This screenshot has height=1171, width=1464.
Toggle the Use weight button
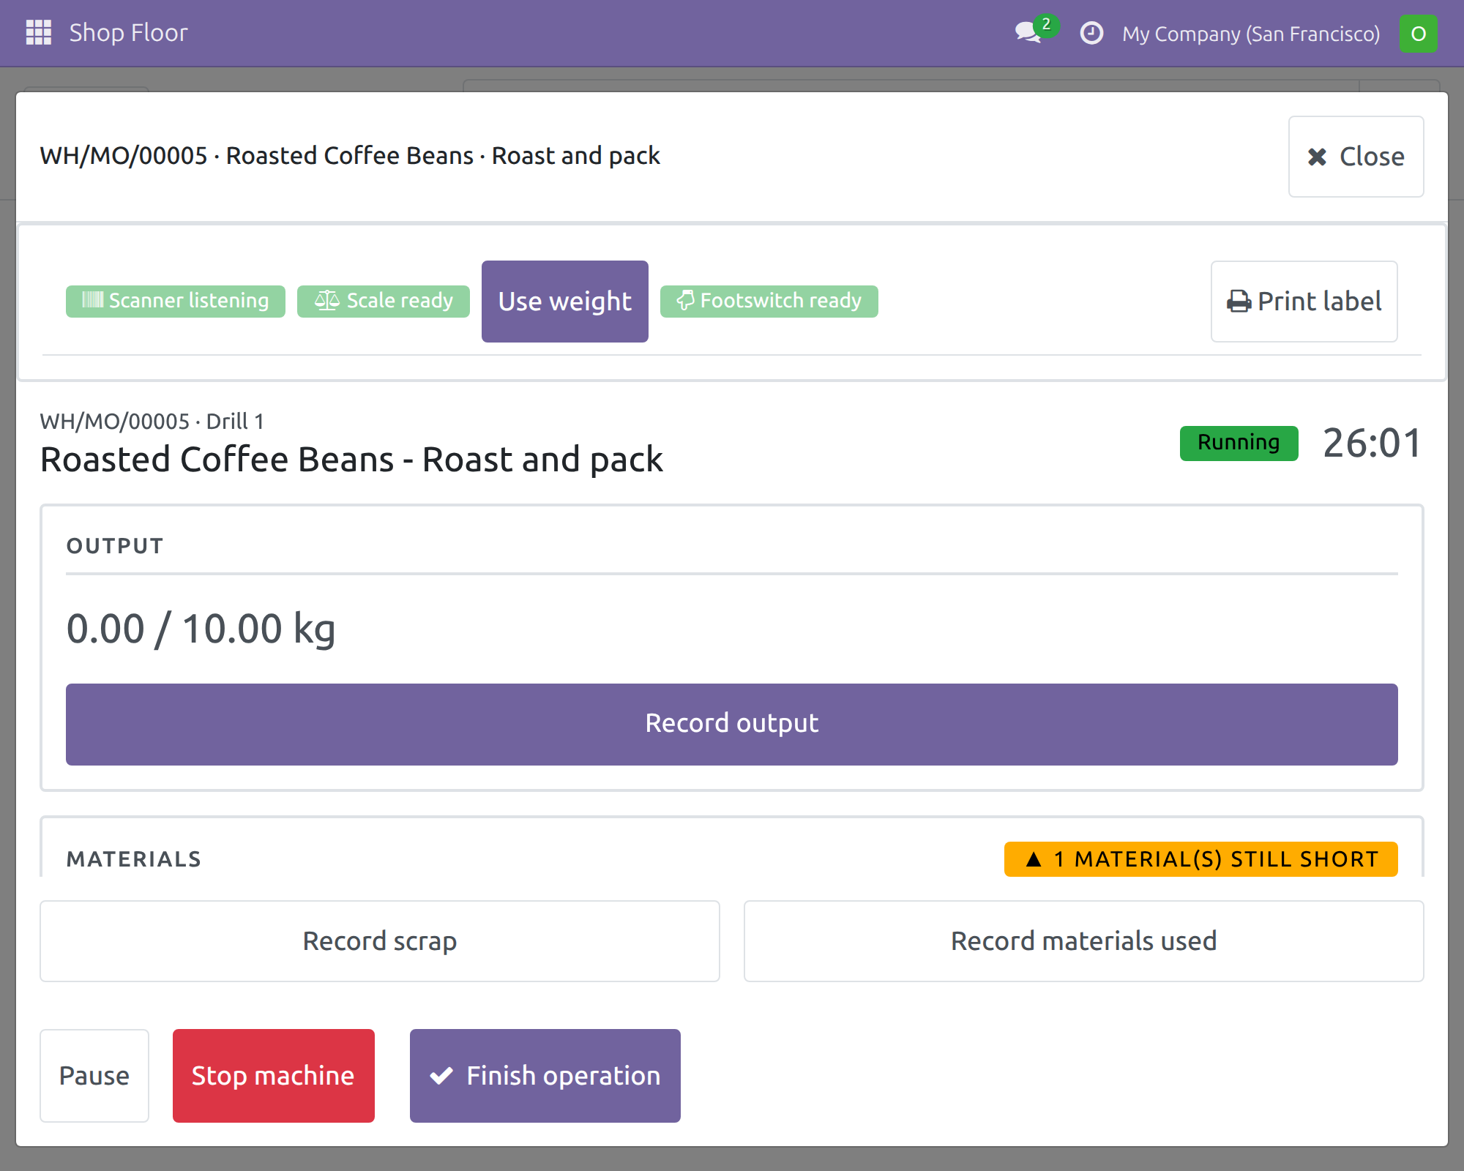[x=565, y=302]
